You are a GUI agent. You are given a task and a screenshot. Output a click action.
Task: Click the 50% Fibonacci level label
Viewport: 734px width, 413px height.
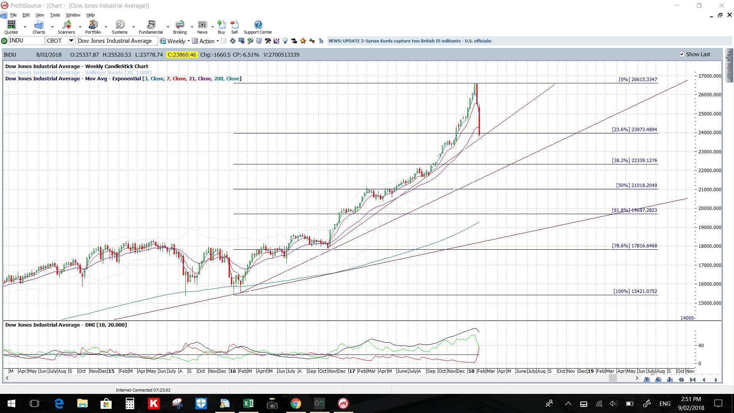pyautogui.click(x=637, y=185)
